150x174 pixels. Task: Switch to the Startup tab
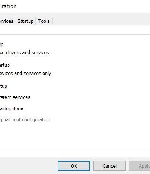click(x=25, y=21)
